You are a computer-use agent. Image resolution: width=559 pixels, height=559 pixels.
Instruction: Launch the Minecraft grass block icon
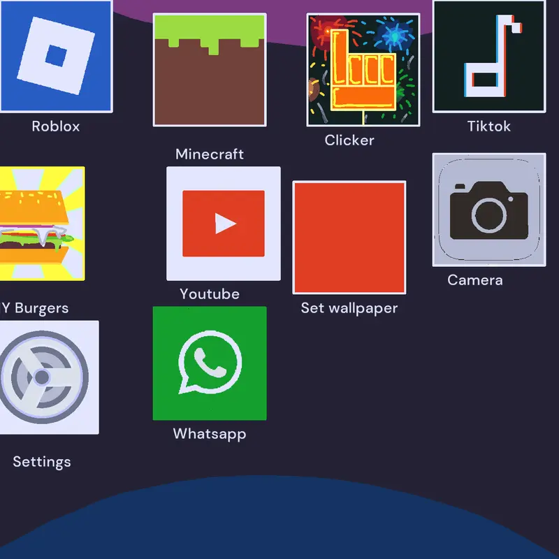click(x=210, y=70)
